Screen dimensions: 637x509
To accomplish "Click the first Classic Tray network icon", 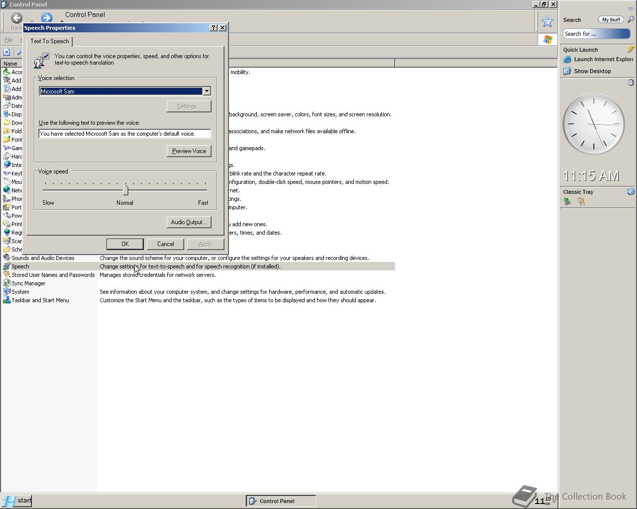I will click(567, 201).
